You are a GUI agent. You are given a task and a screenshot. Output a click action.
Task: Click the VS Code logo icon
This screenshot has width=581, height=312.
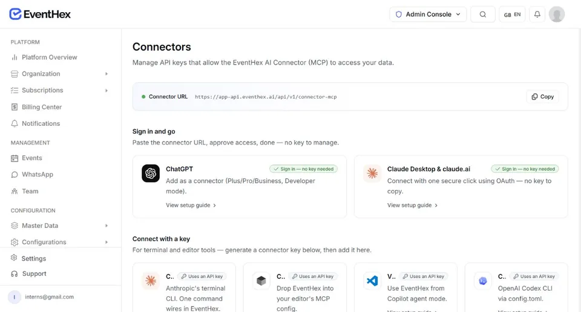pyautogui.click(x=372, y=281)
